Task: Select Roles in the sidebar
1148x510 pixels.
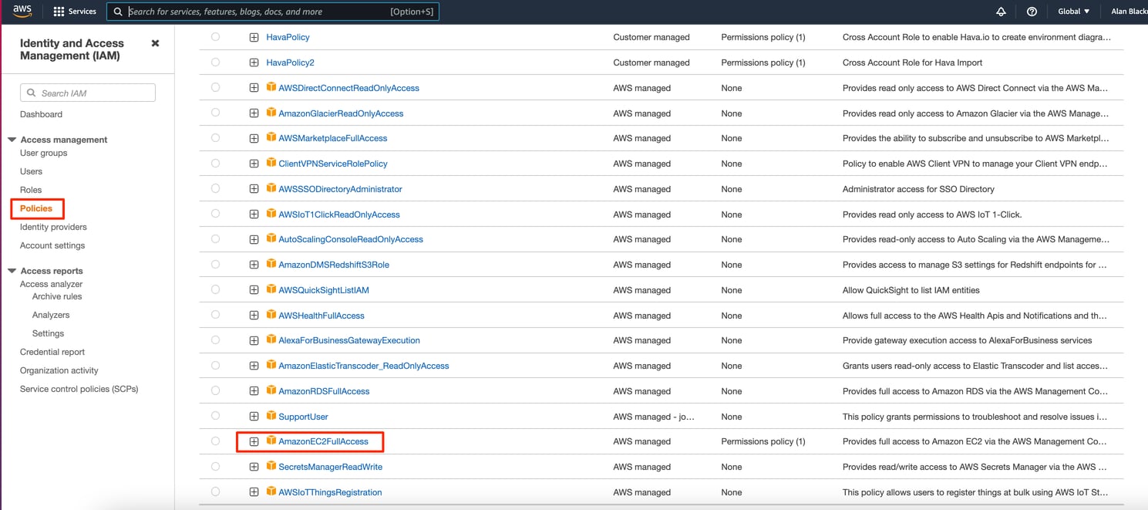Action: (x=31, y=189)
